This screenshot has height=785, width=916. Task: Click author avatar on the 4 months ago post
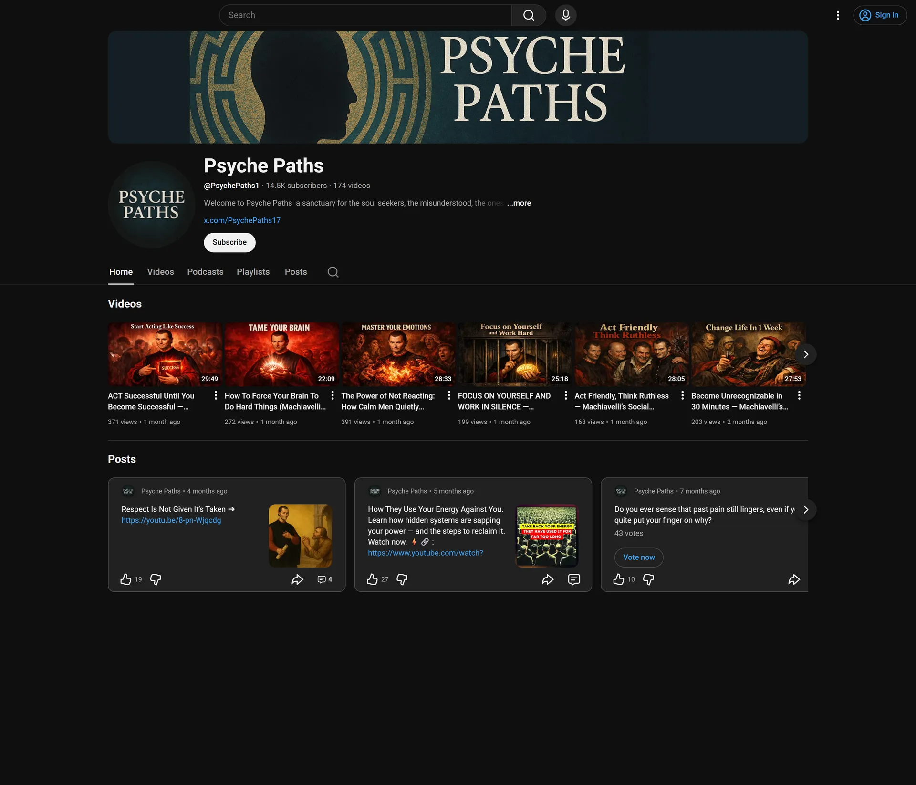[x=128, y=491]
